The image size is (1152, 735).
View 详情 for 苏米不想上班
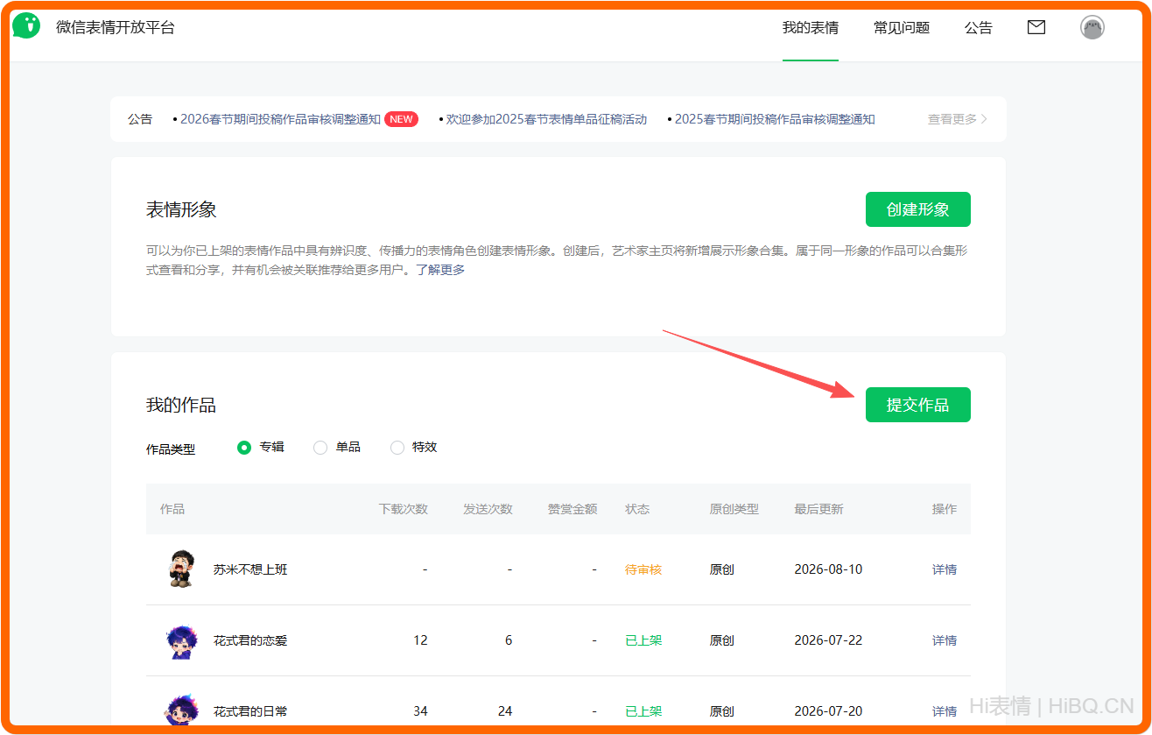click(x=945, y=569)
